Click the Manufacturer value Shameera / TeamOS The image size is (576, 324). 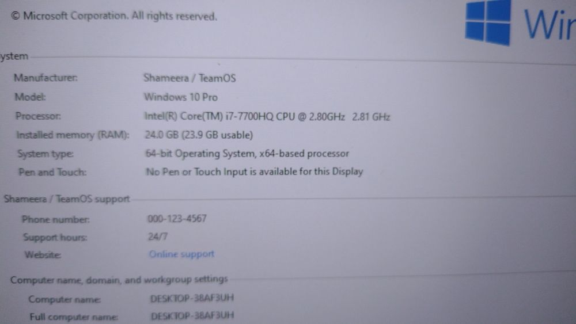[190, 78]
